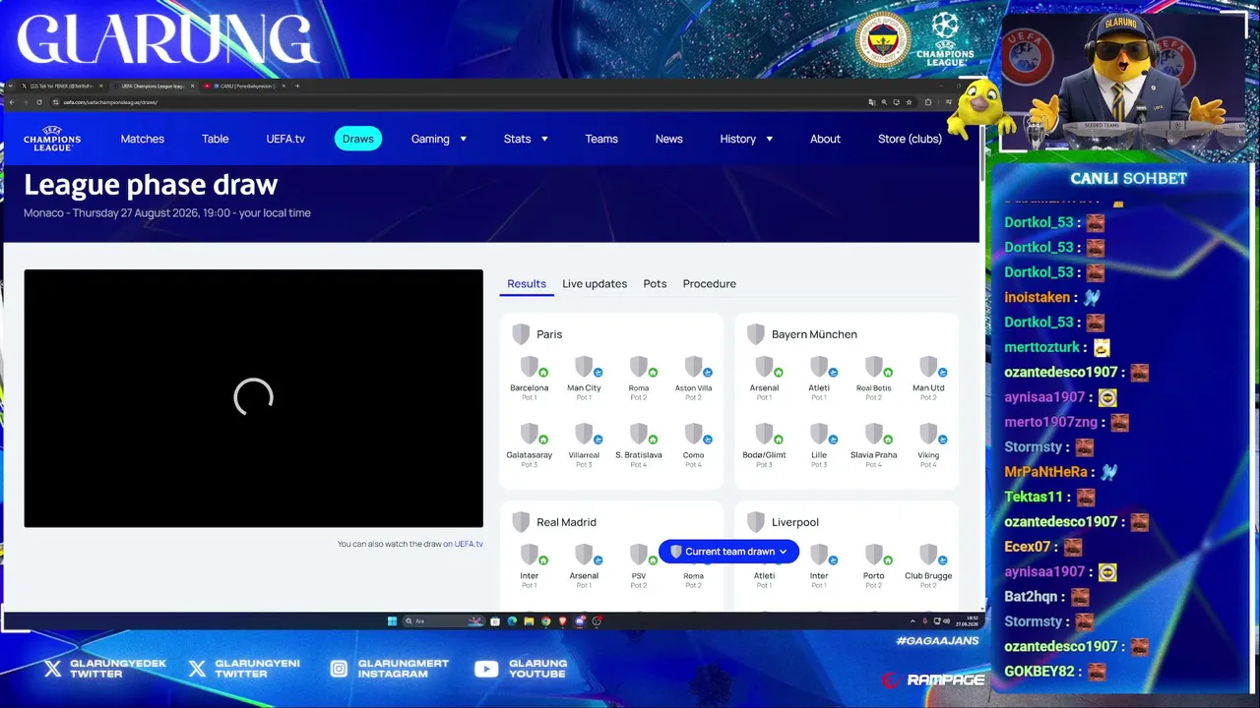Expand the History dropdown menu
The height and width of the screenshot is (708, 1260).
click(x=746, y=139)
